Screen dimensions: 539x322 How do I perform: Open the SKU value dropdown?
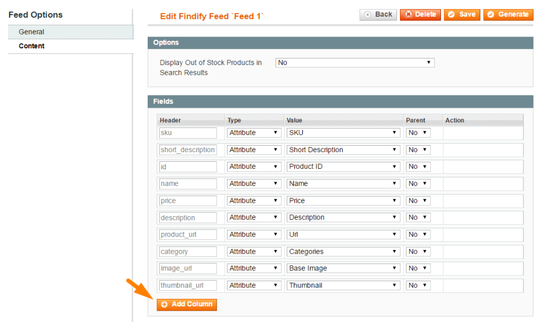tap(343, 133)
